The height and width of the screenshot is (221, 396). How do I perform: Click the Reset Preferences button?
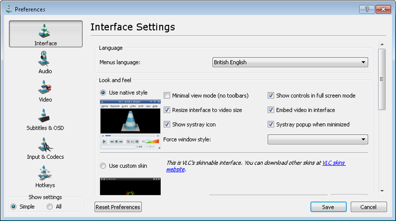[x=118, y=207]
